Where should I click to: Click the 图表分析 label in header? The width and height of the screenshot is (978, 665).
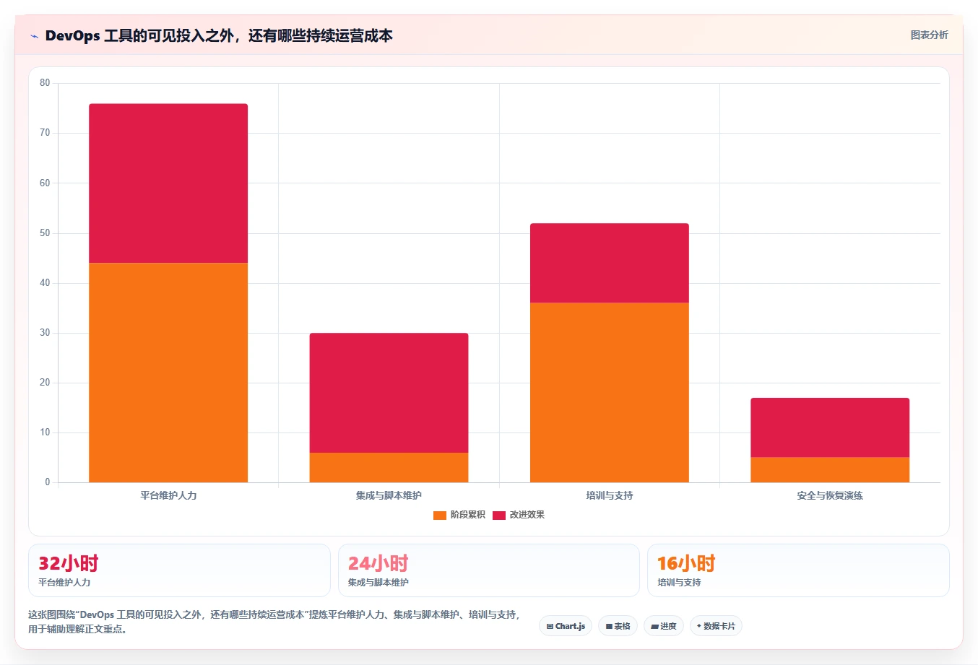[x=929, y=35]
